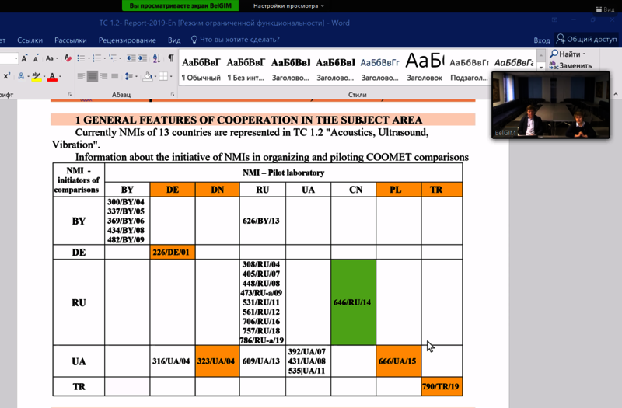
Task: Apply the yellow text highlight color
Action: click(x=36, y=77)
